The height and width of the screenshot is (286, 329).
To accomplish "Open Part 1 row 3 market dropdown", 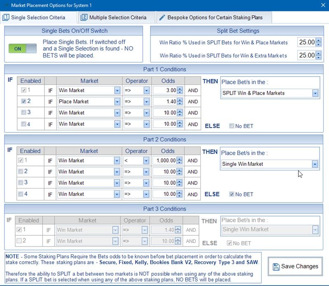I will [x=117, y=113].
